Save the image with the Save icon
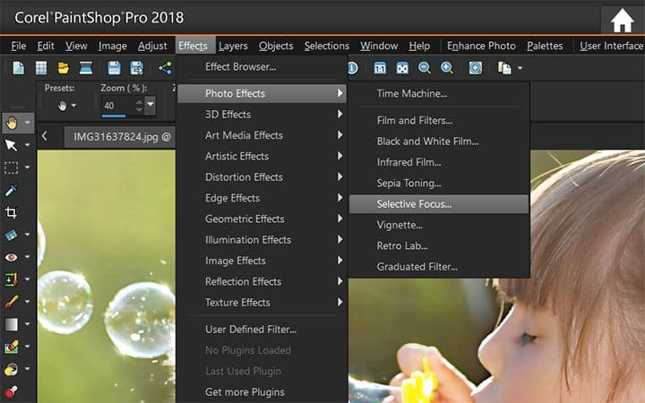This screenshot has width=645, height=403. 114,68
